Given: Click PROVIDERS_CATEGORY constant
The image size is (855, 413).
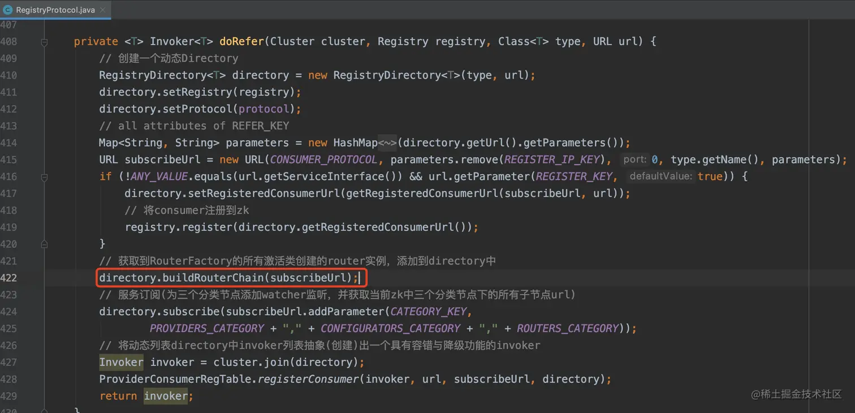Looking at the screenshot, I should click(x=207, y=328).
